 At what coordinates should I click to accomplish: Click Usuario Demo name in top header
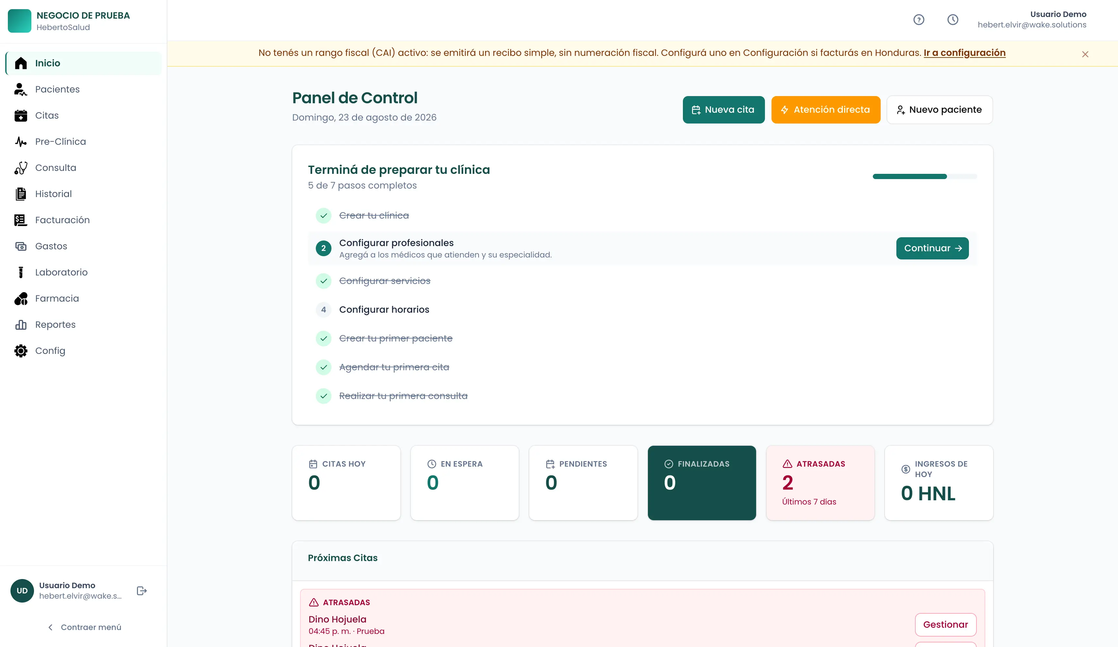(1058, 14)
